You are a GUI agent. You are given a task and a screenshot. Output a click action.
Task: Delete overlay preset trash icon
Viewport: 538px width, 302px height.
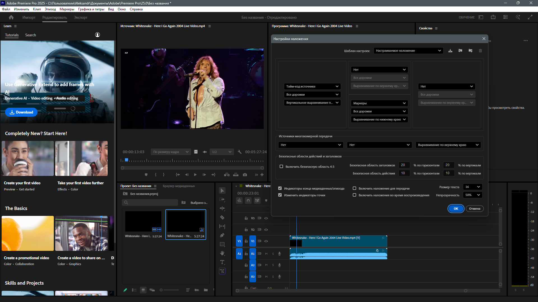pos(481,51)
